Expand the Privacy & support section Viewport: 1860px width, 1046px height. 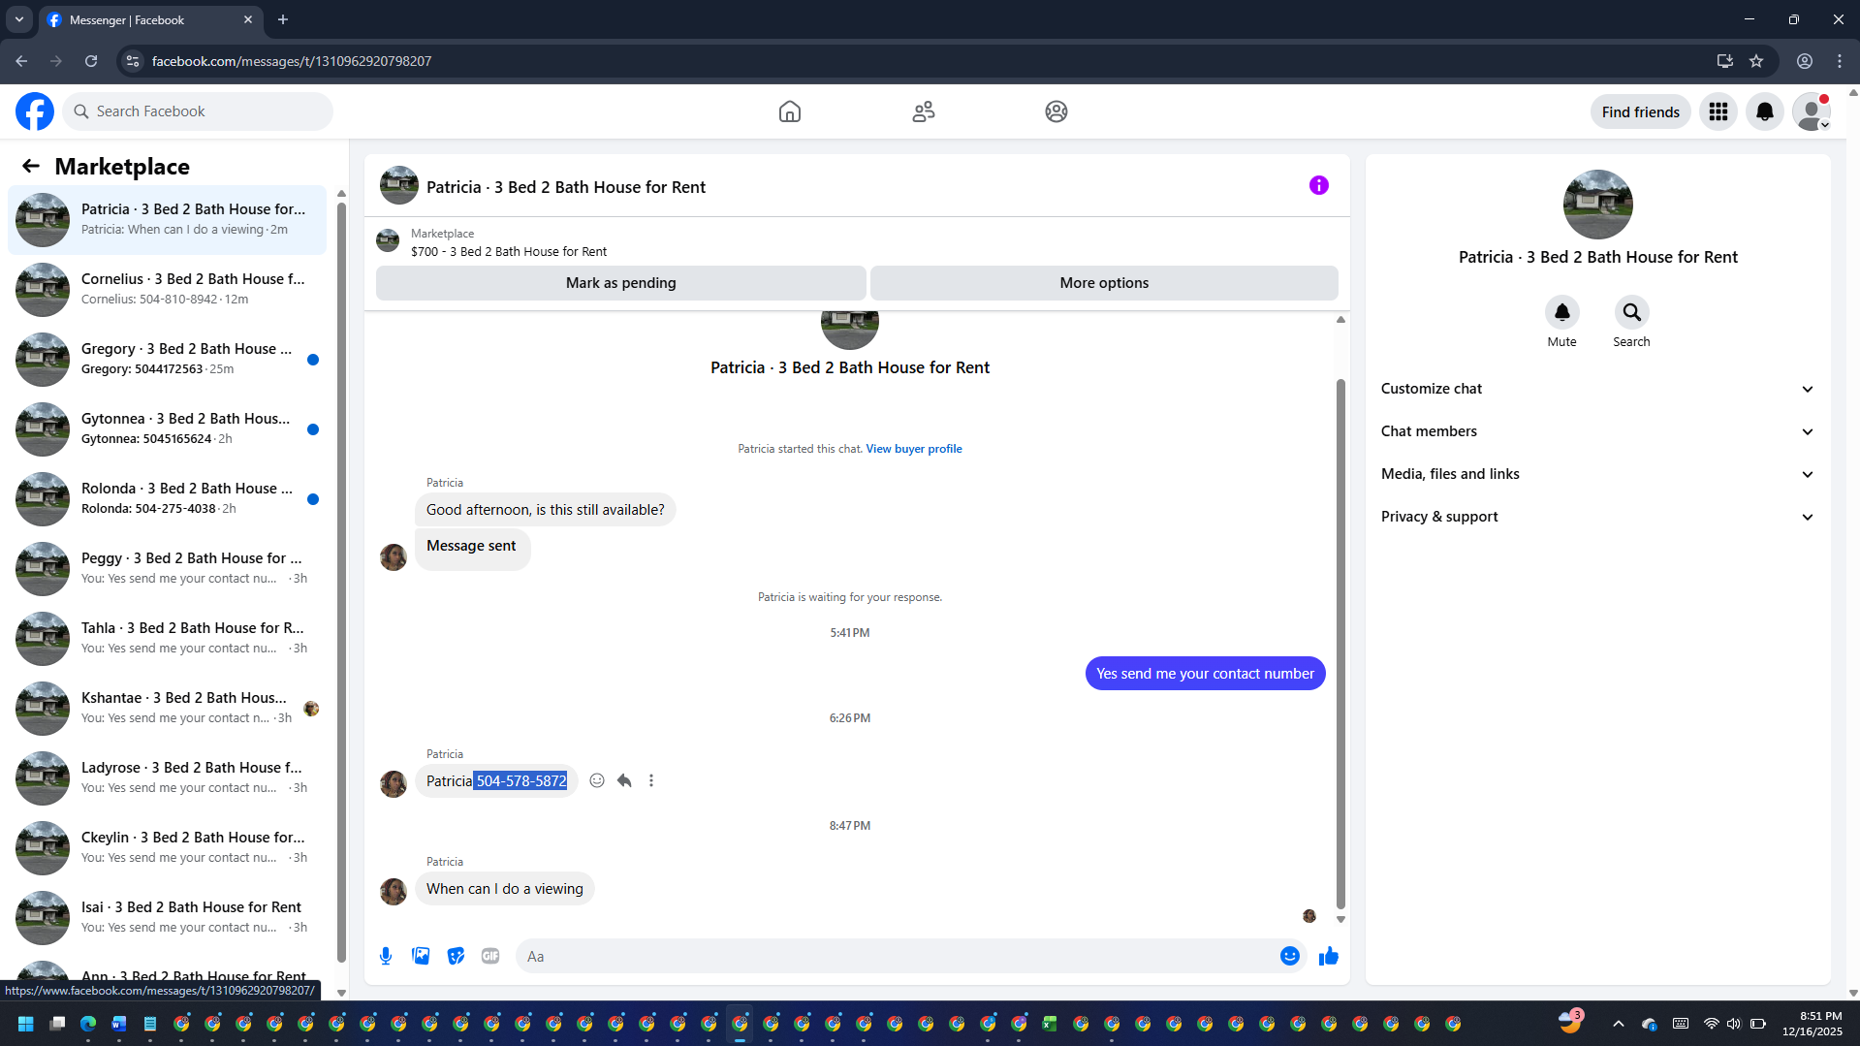(1597, 517)
